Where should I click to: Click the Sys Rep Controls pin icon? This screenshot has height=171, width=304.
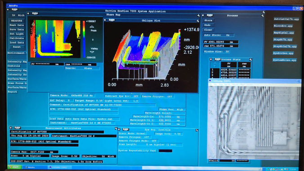pos(197,130)
